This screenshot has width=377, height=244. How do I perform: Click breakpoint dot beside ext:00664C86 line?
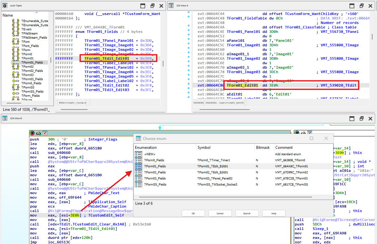pos(189,83)
